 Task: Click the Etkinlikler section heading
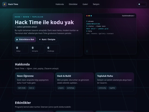[x=23, y=103]
